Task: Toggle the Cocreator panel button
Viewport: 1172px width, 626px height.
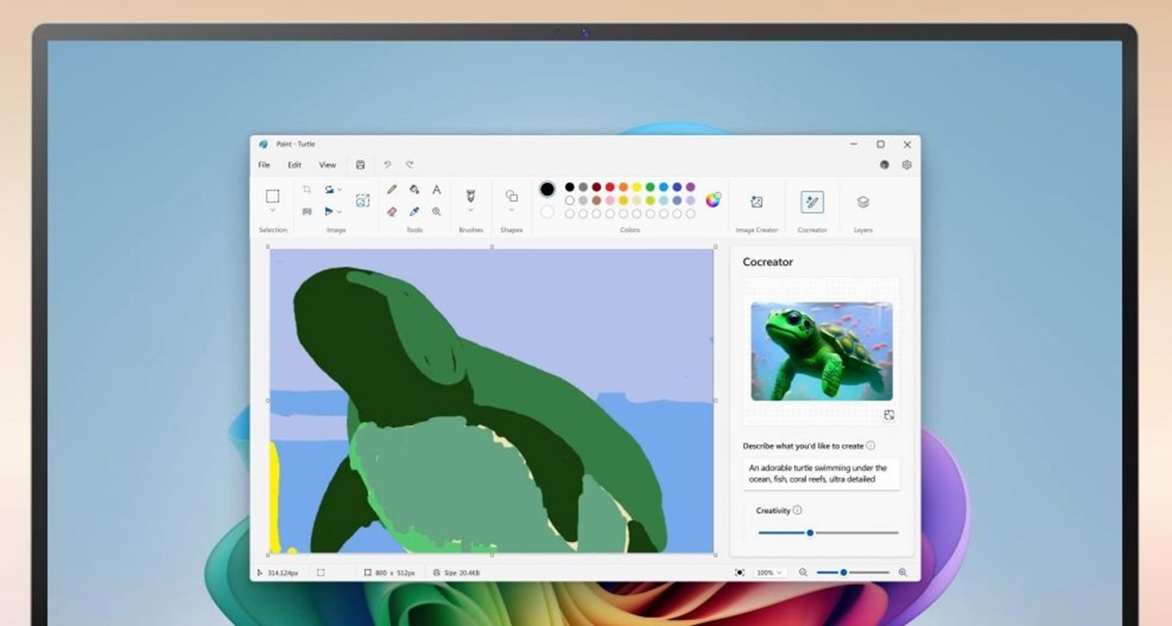Action: coord(812,203)
